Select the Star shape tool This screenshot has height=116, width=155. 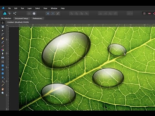click(x=3, y=77)
